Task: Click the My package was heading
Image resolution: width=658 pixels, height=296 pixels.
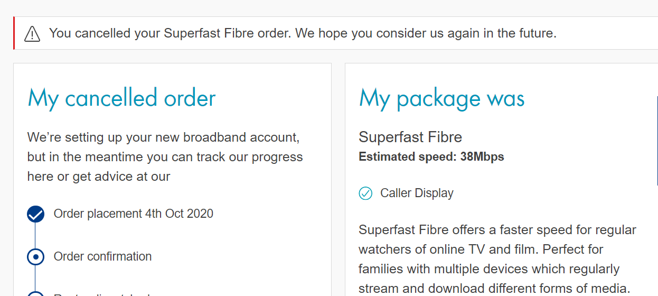Action: pyautogui.click(x=441, y=99)
